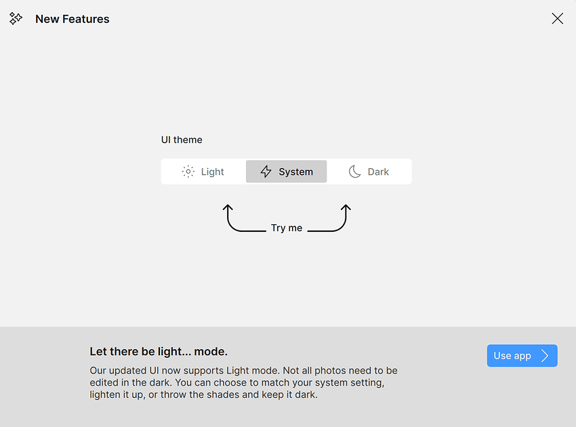
Task: Select the Light UI theme
Action: pos(203,171)
